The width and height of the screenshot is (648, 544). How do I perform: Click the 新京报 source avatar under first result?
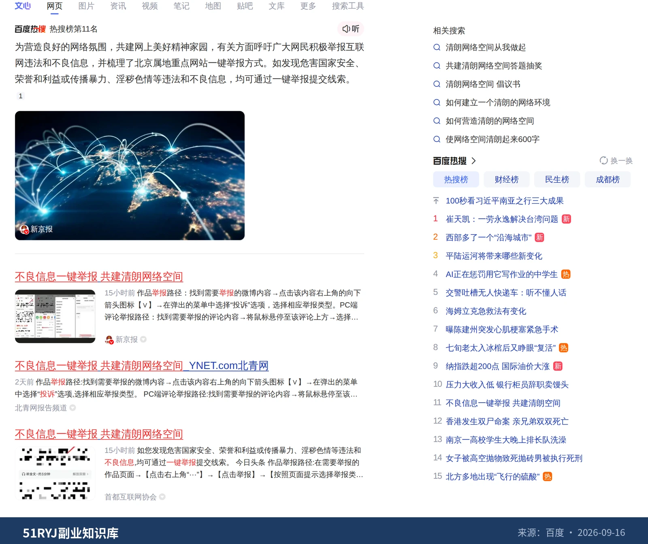[x=109, y=339]
